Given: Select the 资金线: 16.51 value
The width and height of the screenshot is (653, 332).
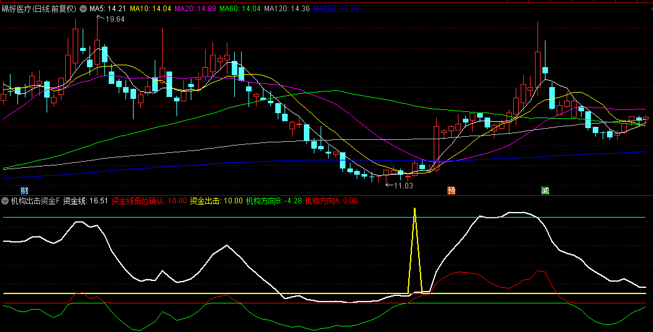Looking at the screenshot, I should 85,201.
